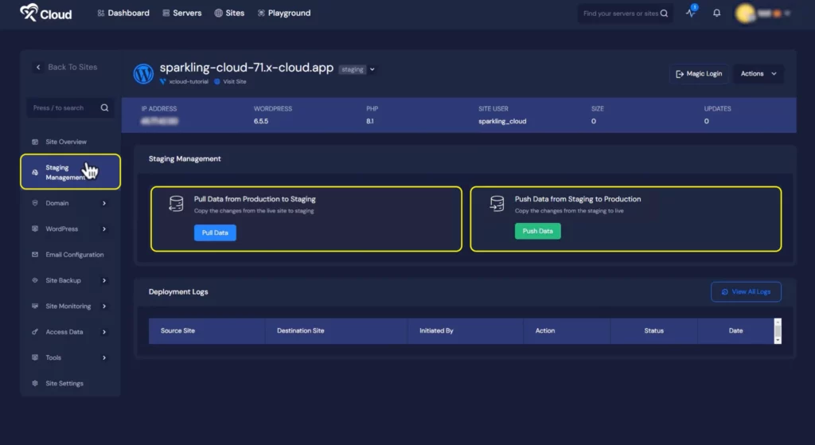Click the Access Data key icon
This screenshot has height=445, width=815.
click(35, 332)
